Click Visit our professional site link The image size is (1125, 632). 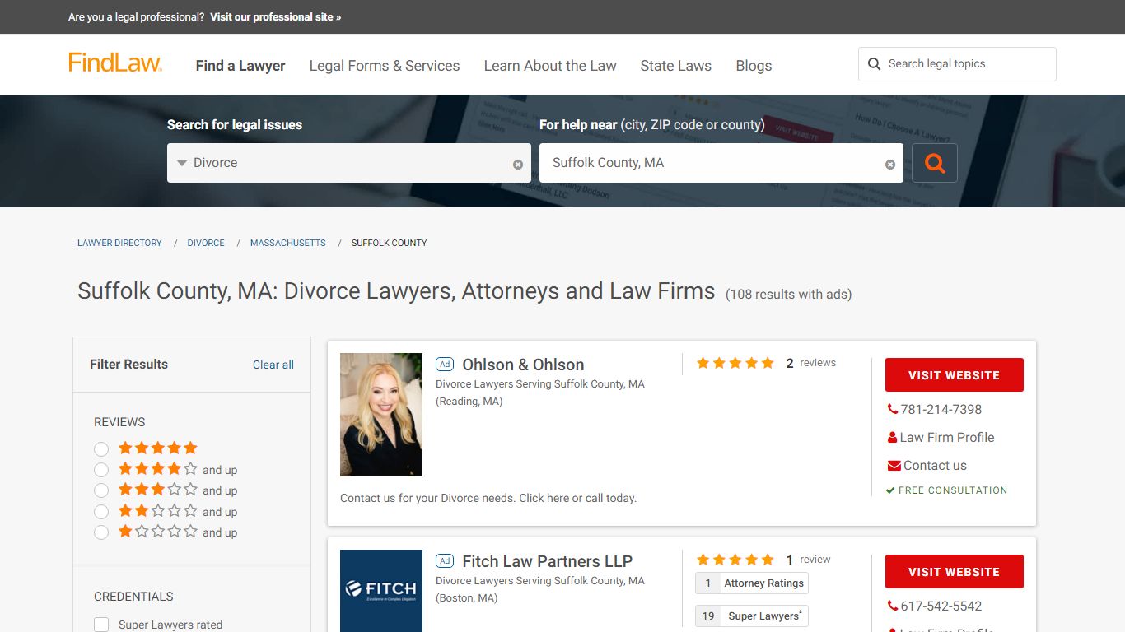[275, 16]
